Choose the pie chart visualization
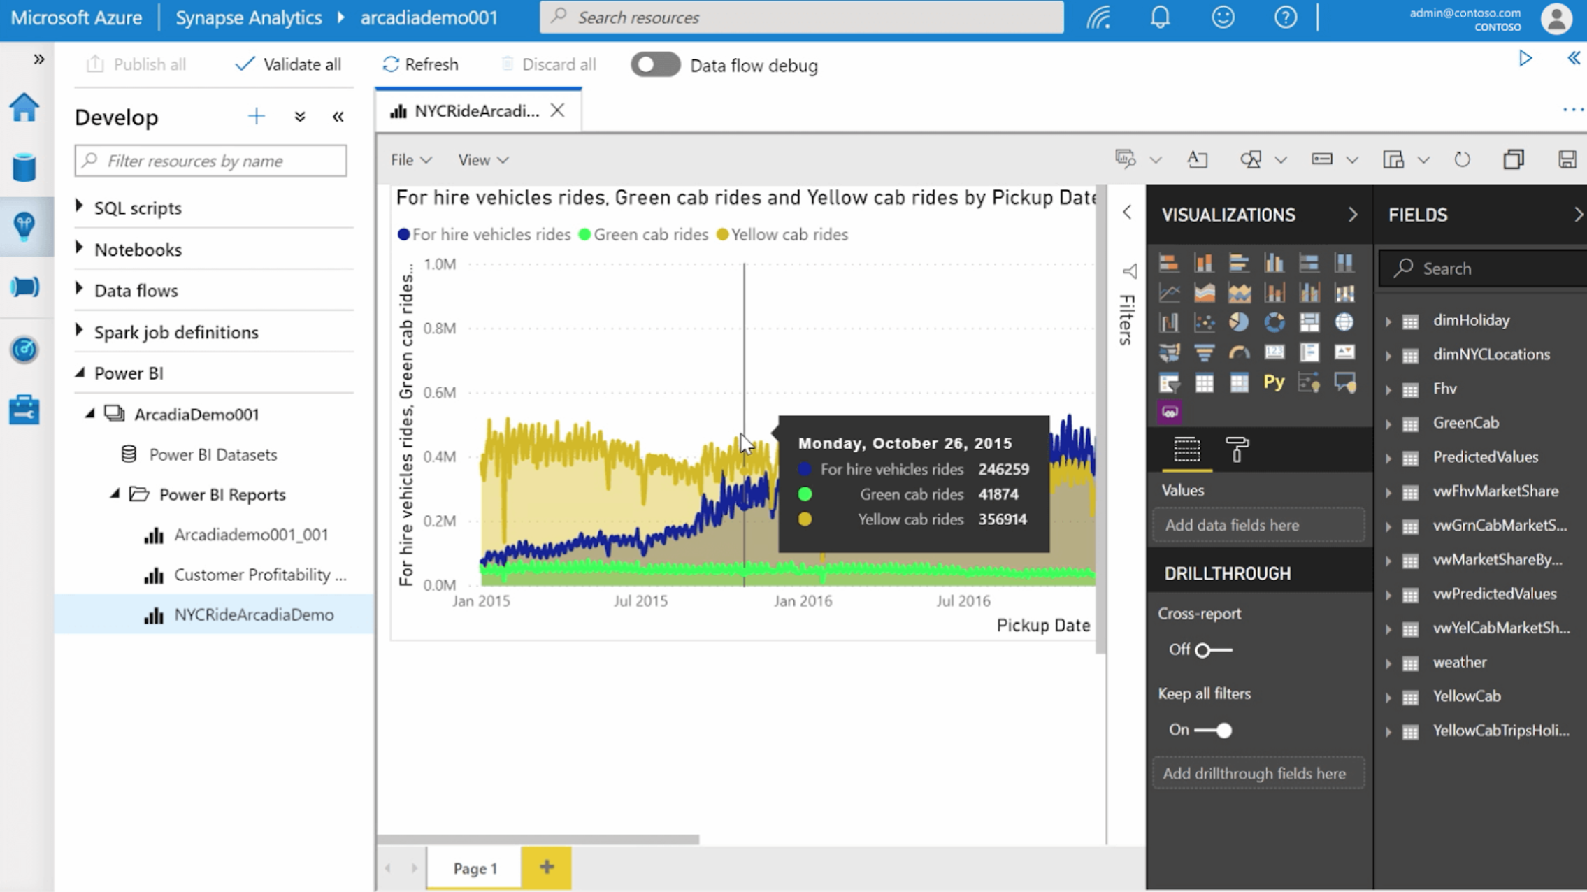 coord(1239,322)
